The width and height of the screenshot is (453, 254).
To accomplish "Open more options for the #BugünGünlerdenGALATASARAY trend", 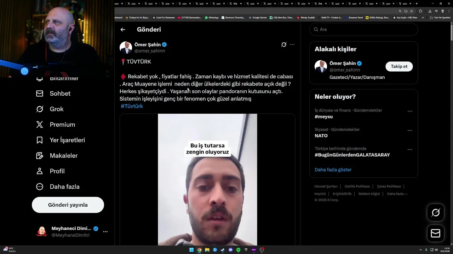I will (x=410, y=149).
